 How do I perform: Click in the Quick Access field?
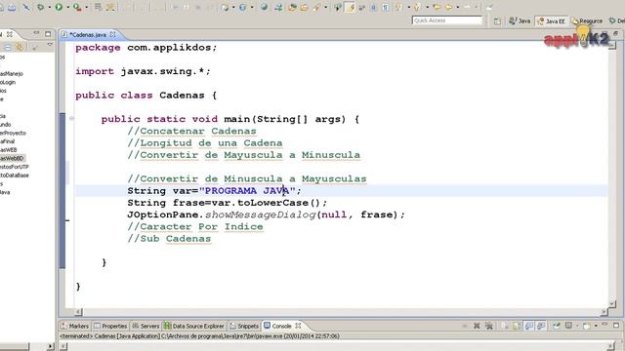[447, 20]
